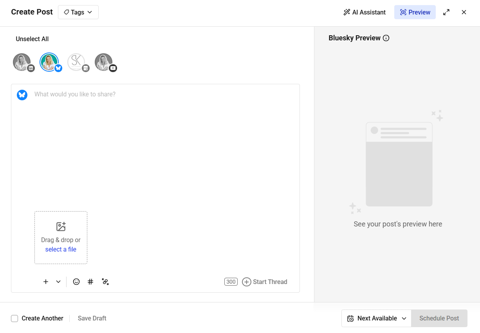Screen dimensions: 480x333
Task: Start a thread for the Bluesky post
Action: [x=265, y=282]
